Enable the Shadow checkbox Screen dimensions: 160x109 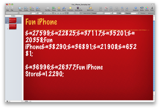(x=140, y=13)
